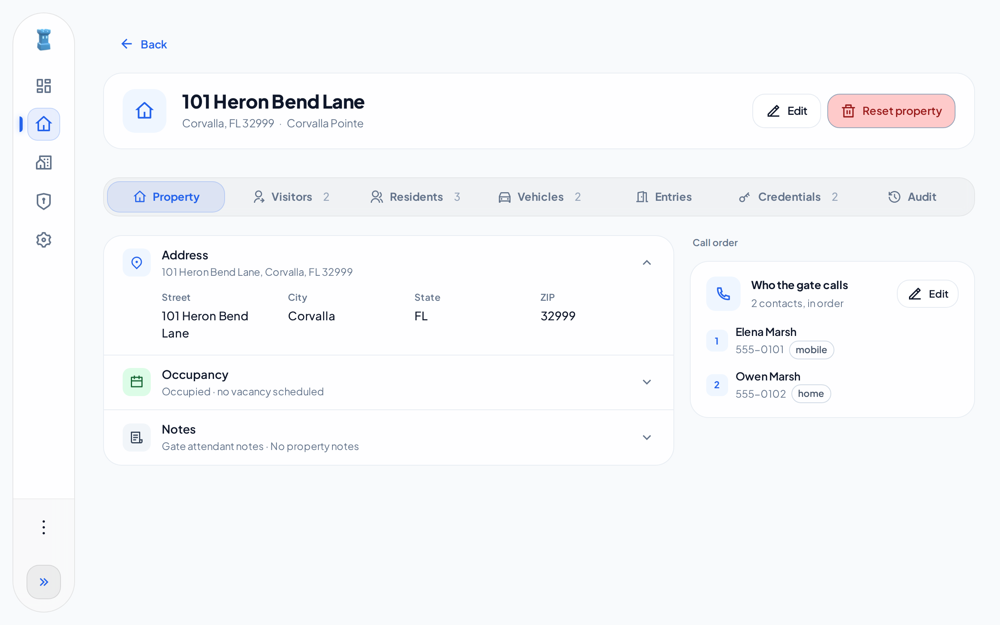Viewport: 1000px width, 625px height.
Task: Open the vertical three-dot more menu
Action: point(44,527)
